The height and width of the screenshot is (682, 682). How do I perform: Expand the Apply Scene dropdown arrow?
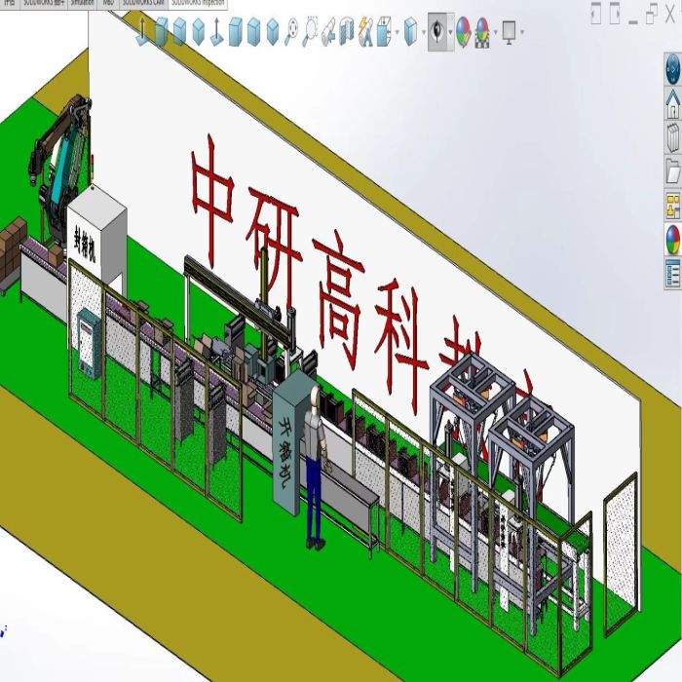point(494,33)
